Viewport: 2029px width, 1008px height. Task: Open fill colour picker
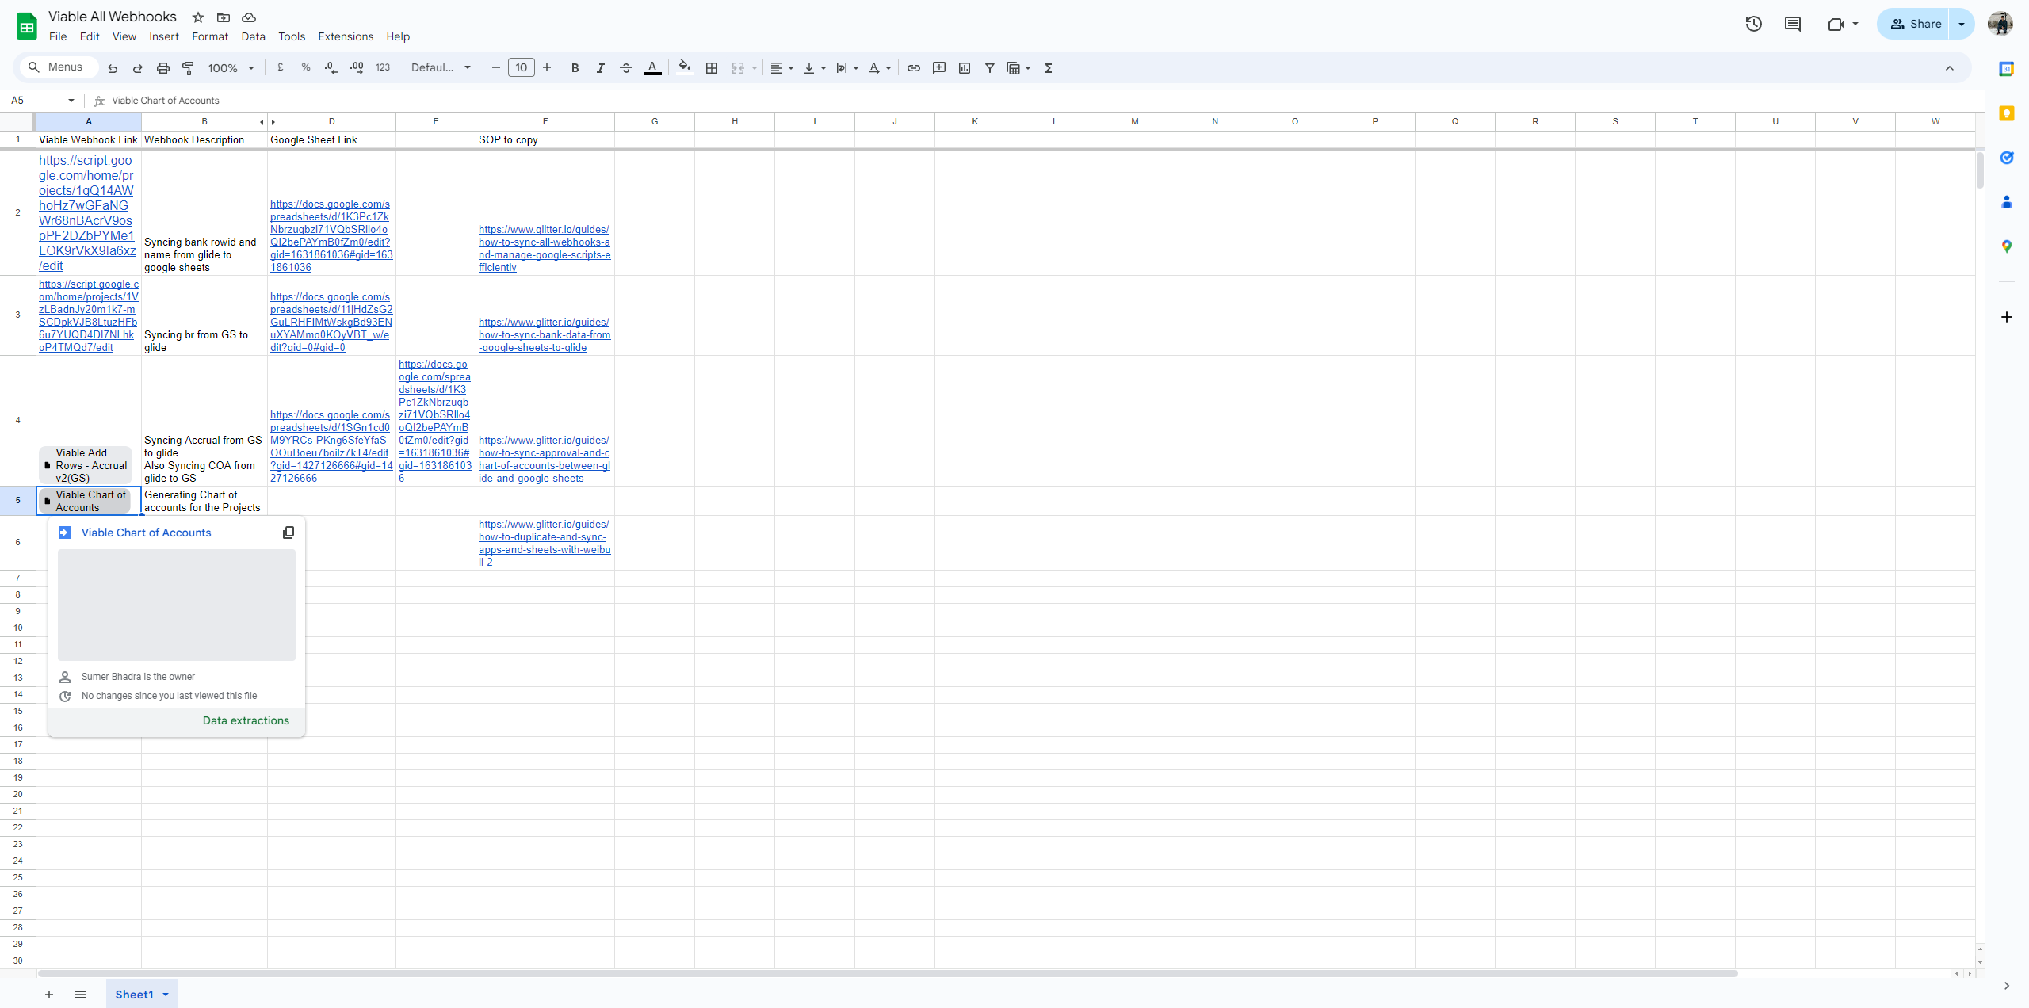pos(685,67)
